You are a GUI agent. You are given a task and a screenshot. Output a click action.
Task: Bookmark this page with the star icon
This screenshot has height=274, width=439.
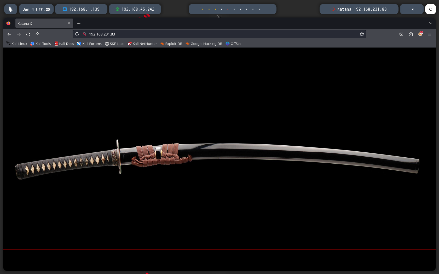tap(362, 34)
